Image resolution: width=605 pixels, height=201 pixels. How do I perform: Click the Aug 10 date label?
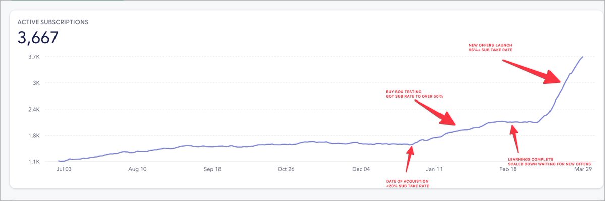coord(138,169)
